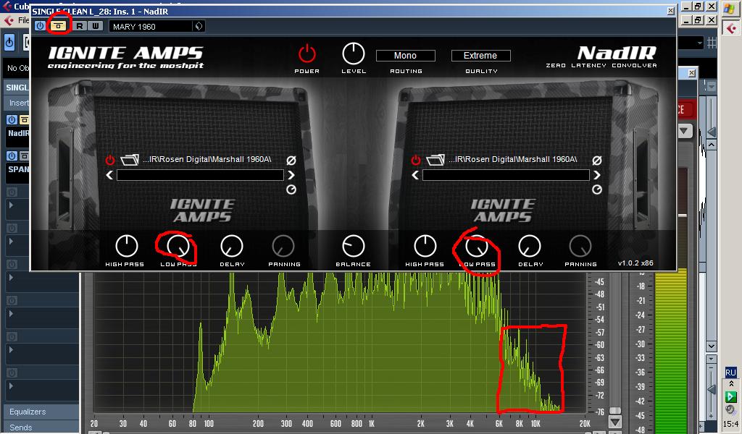Close the small panel behind NadIR
The width and height of the screenshot is (742, 434).
point(692,73)
